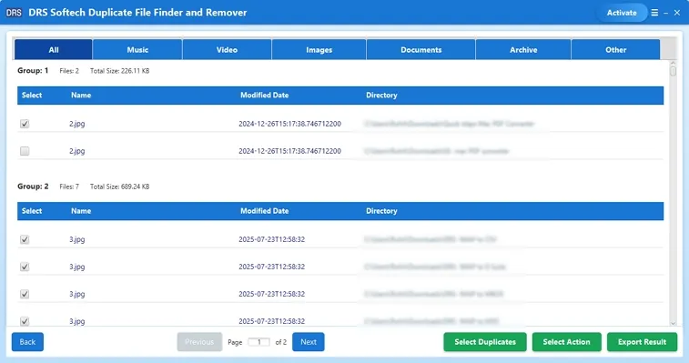Switch to the All tab
Viewport: 689px width, 363px height.
54,50
